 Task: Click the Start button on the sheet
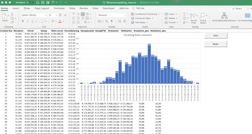pyautogui.click(x=216, y=35)
